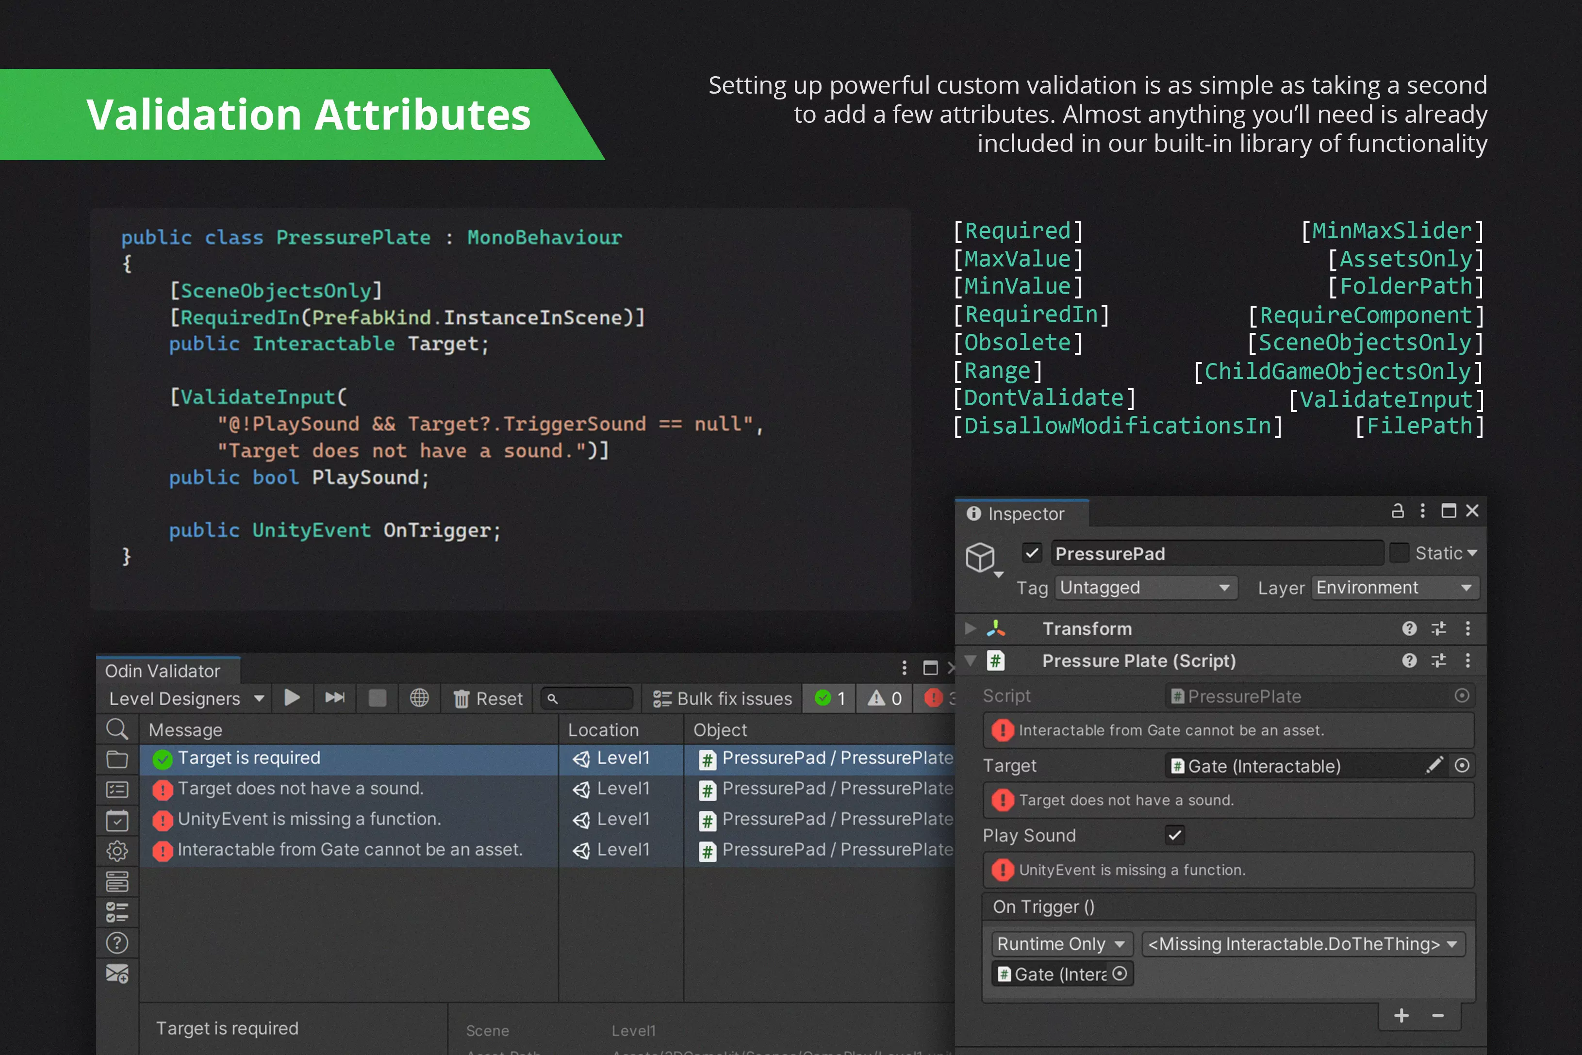
Task: Click the Target field object picker circle
Action: click(x=1462, y=765)
